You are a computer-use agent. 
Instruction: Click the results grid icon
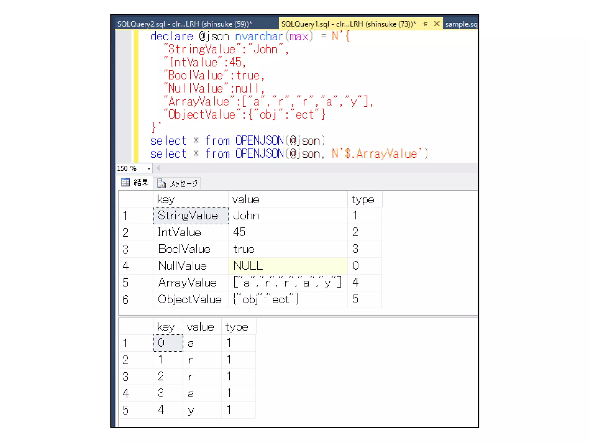point(125,182)
